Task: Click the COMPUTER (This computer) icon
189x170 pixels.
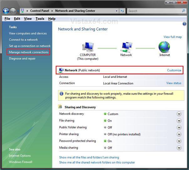Action: pos(87,47)
